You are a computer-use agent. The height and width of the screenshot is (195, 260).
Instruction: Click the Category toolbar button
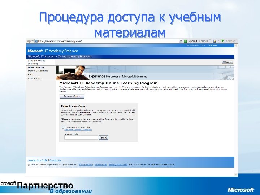pyautogui.click(x=231, y=41)
